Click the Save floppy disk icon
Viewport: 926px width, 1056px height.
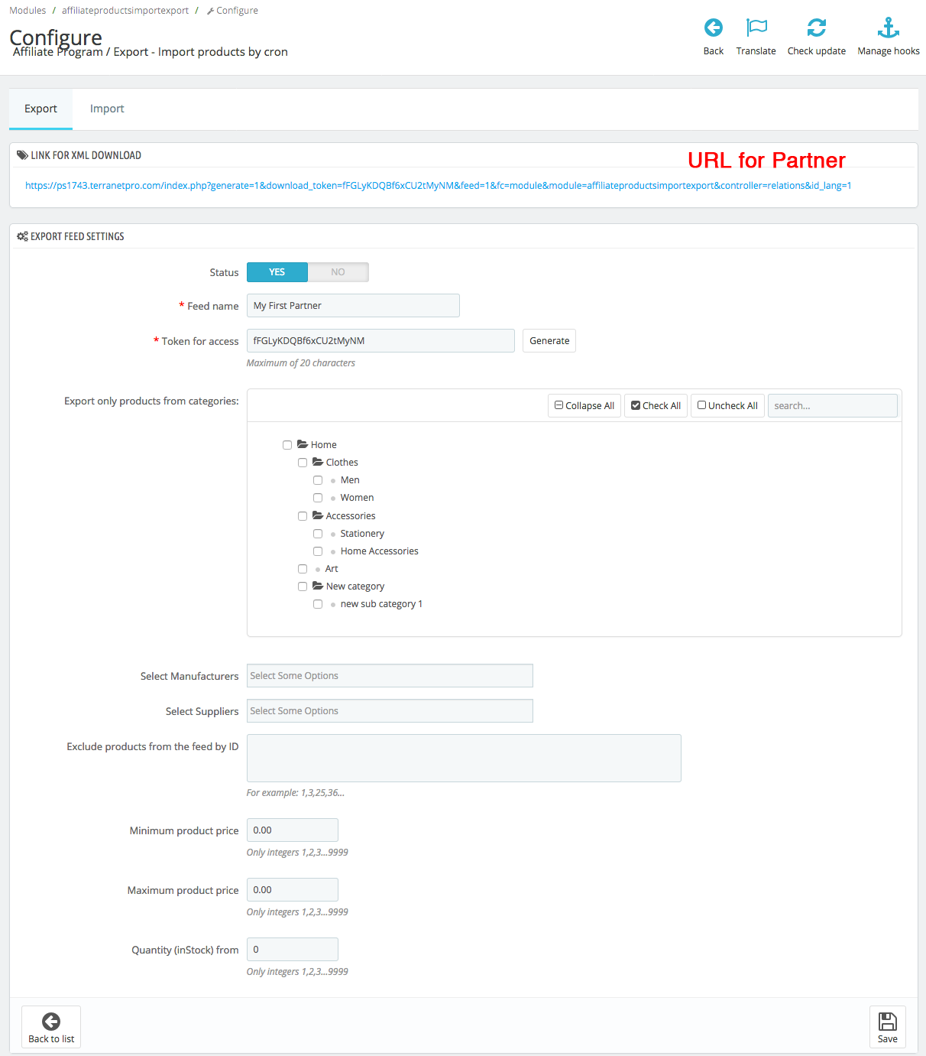tap(888, 1022)
